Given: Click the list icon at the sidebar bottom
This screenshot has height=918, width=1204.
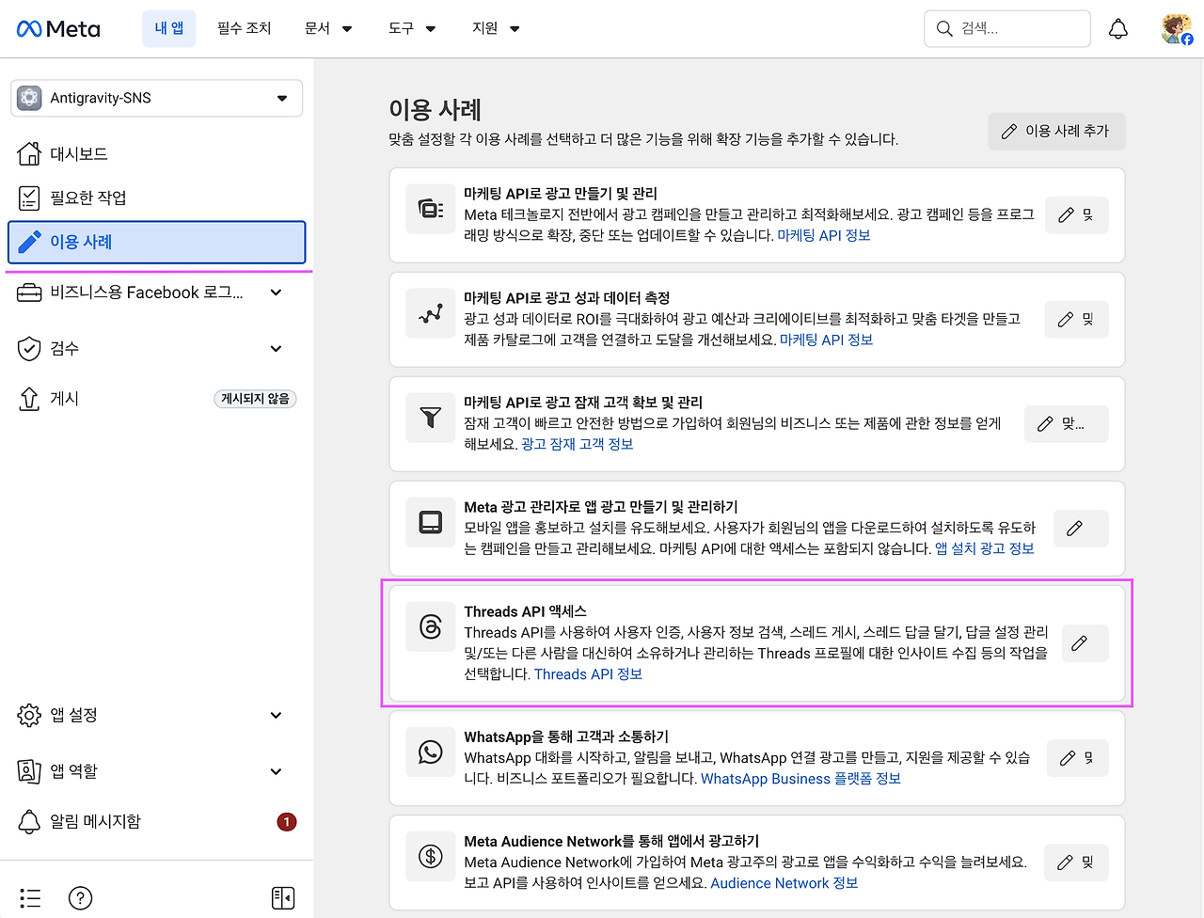Looking at the screenshot, I should 30,898.
